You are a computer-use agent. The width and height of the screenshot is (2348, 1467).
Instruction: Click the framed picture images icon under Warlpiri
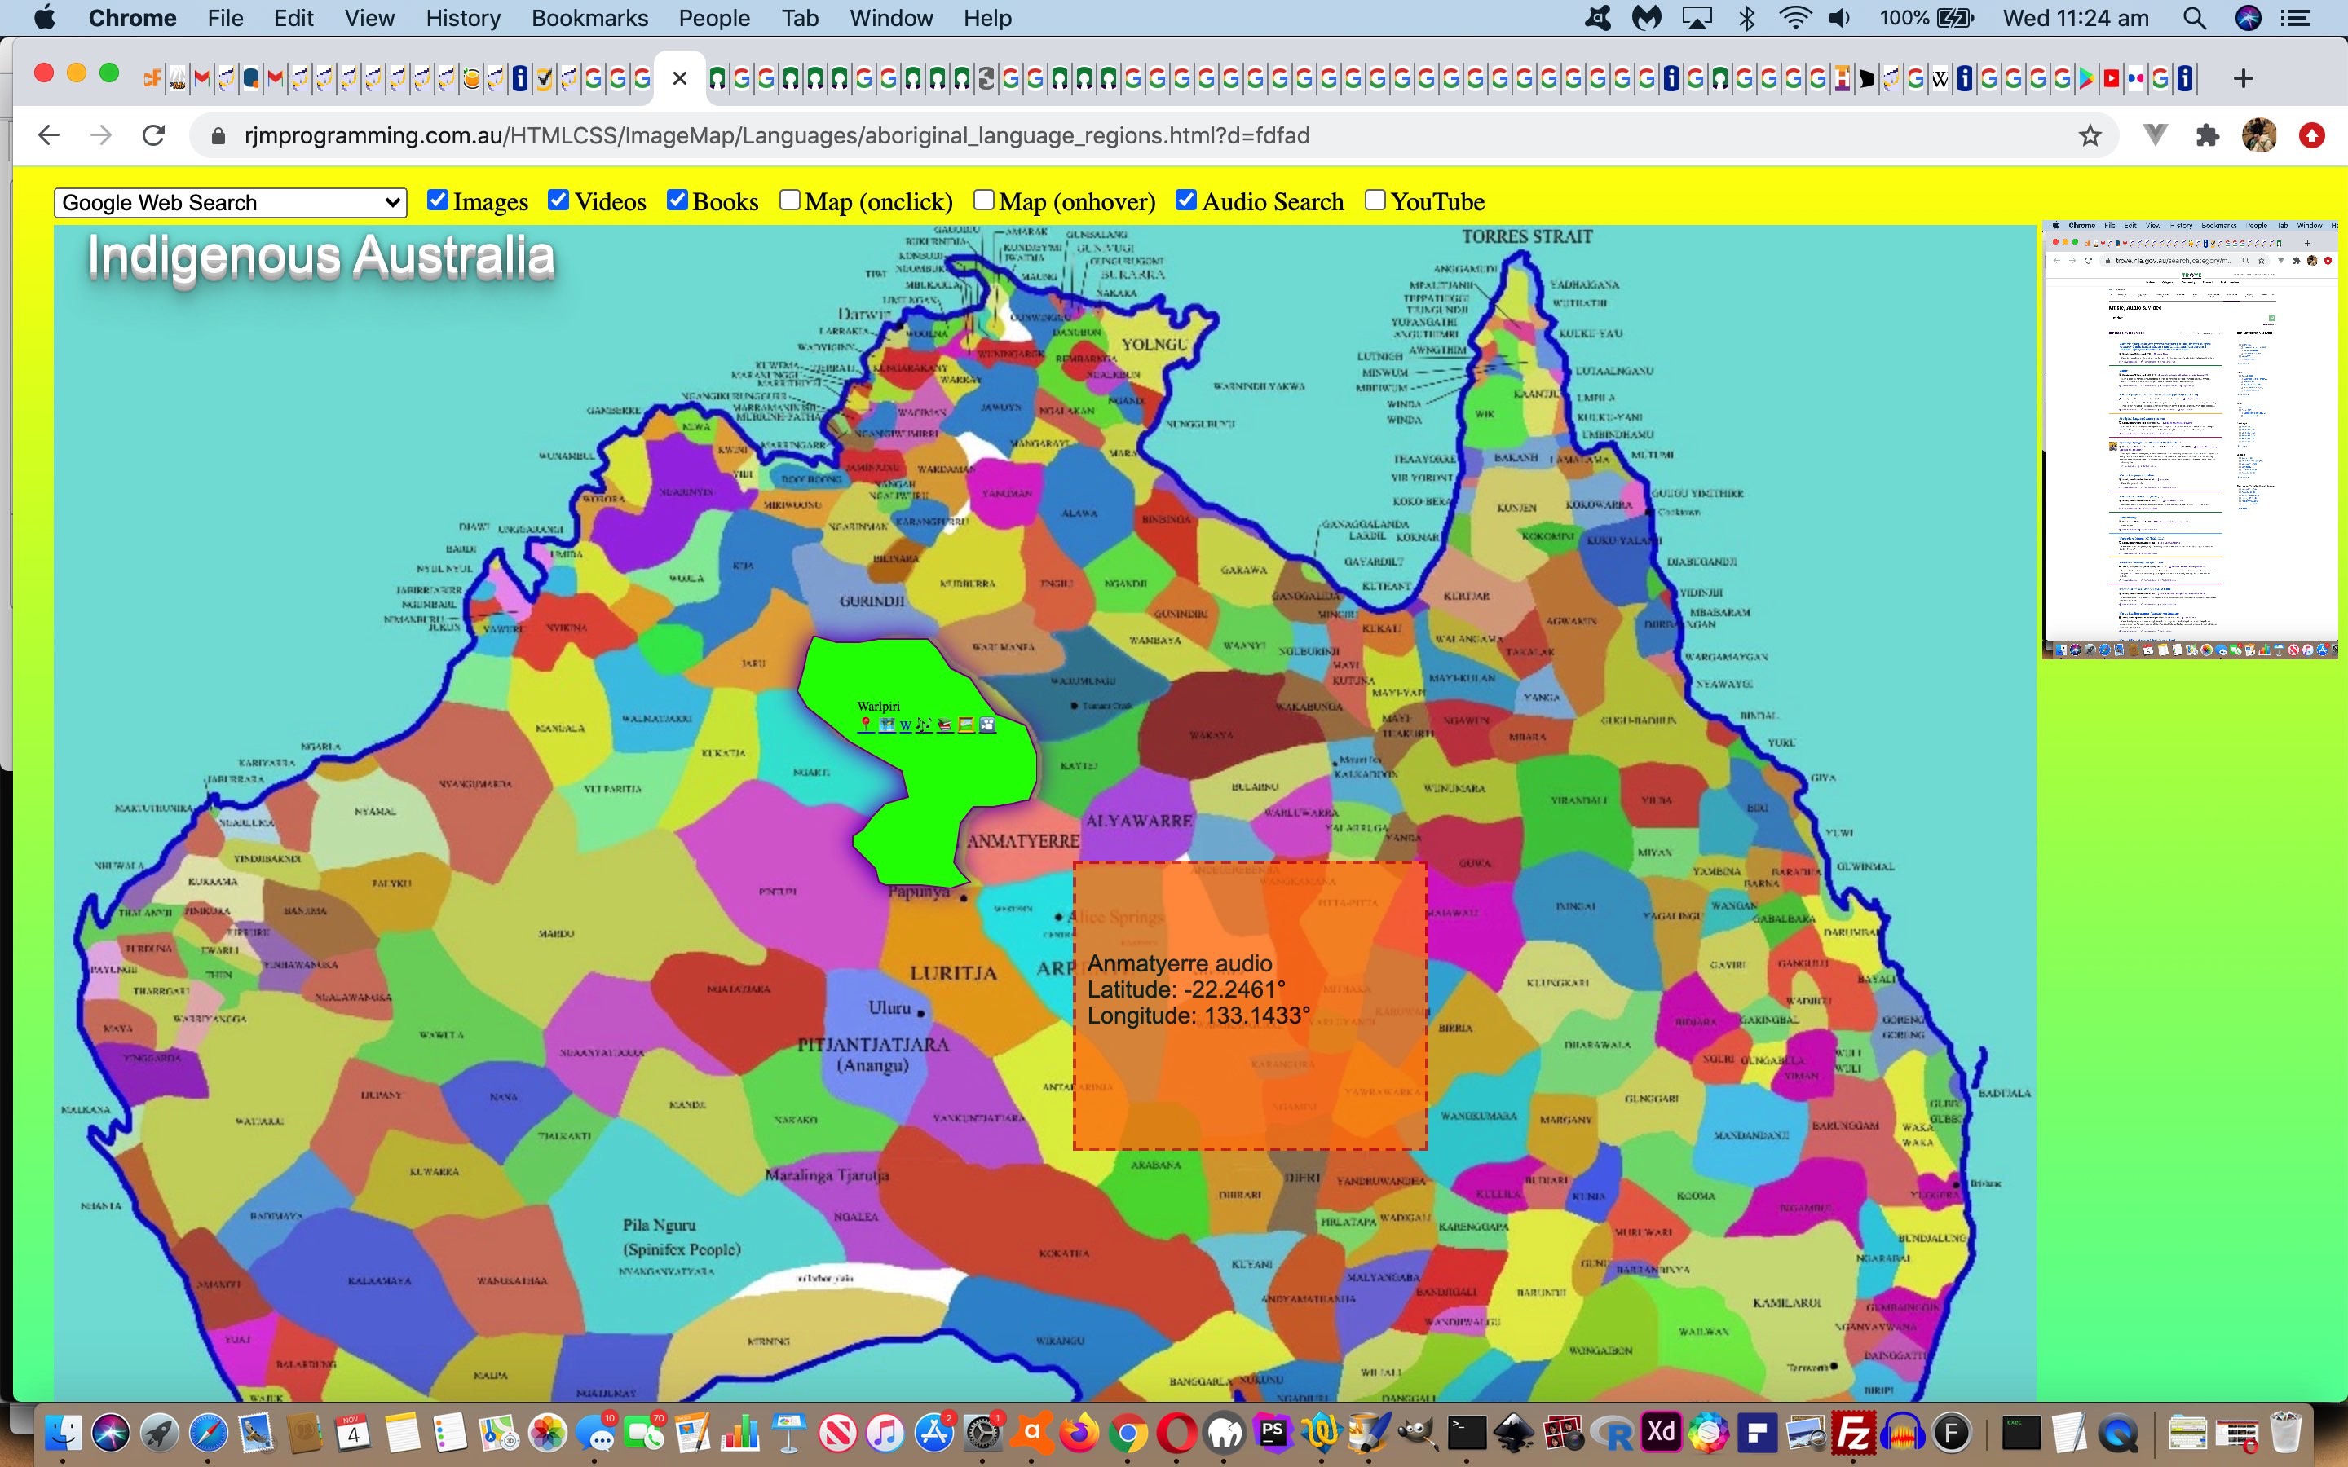[x=966, y=725]
